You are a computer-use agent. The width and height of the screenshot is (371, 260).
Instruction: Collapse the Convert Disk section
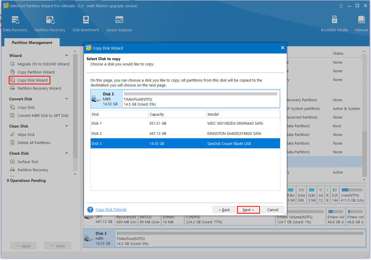point(67,99)
